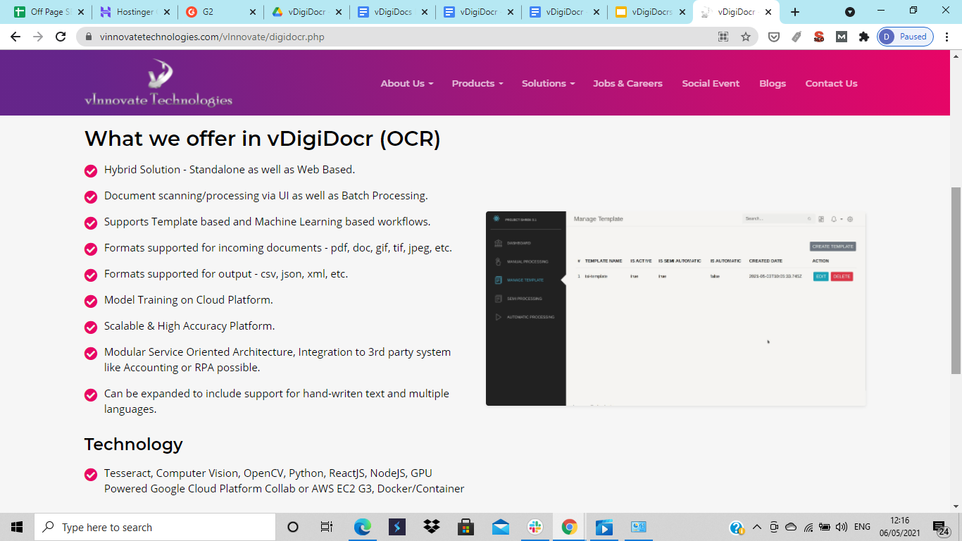Save page with the Pocket extension
Image resolution: width=962 pixels, height=541 pixels.
[x=774, y=37]
